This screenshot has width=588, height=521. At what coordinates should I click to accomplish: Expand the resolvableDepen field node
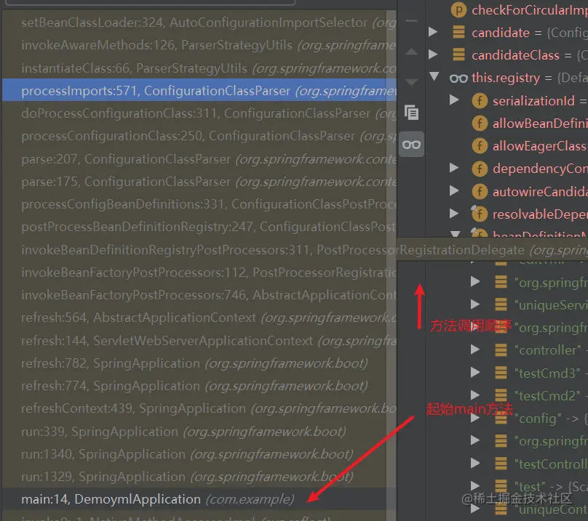[x=454, y=214]
